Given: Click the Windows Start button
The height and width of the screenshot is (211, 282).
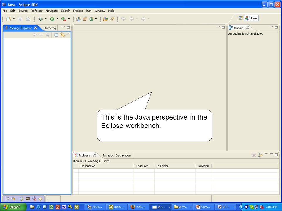Looking at the screenshot, I should coord(13,207).
